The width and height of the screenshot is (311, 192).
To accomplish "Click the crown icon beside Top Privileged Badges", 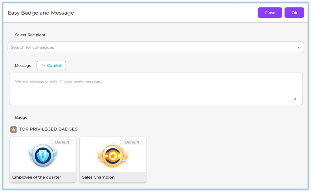I will pos(13,129).
